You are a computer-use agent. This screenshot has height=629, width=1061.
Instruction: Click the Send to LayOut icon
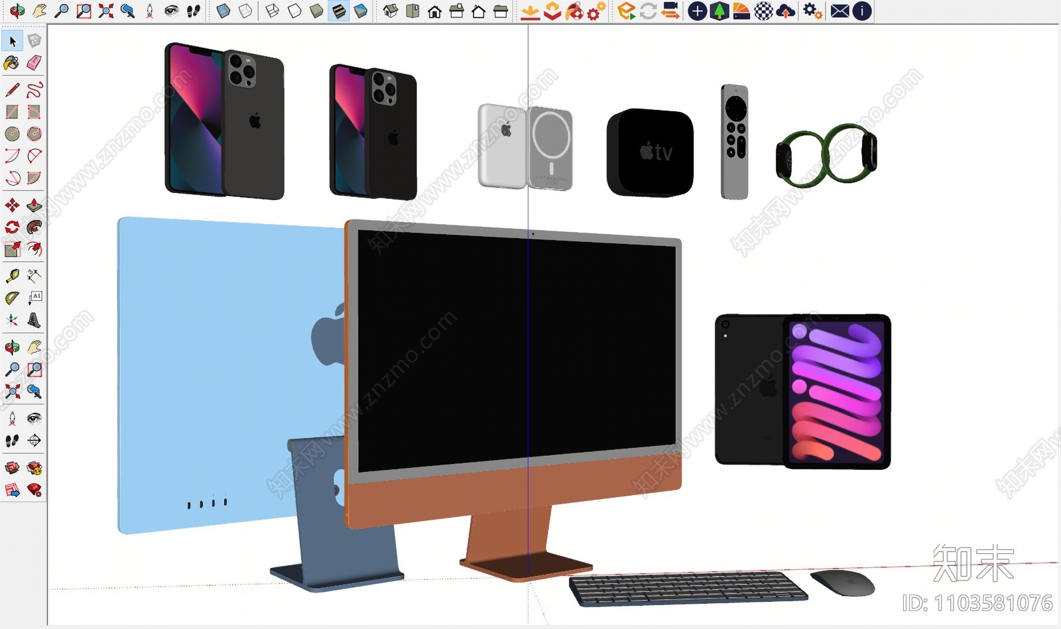pyautogui.click(x=12, y=490)
